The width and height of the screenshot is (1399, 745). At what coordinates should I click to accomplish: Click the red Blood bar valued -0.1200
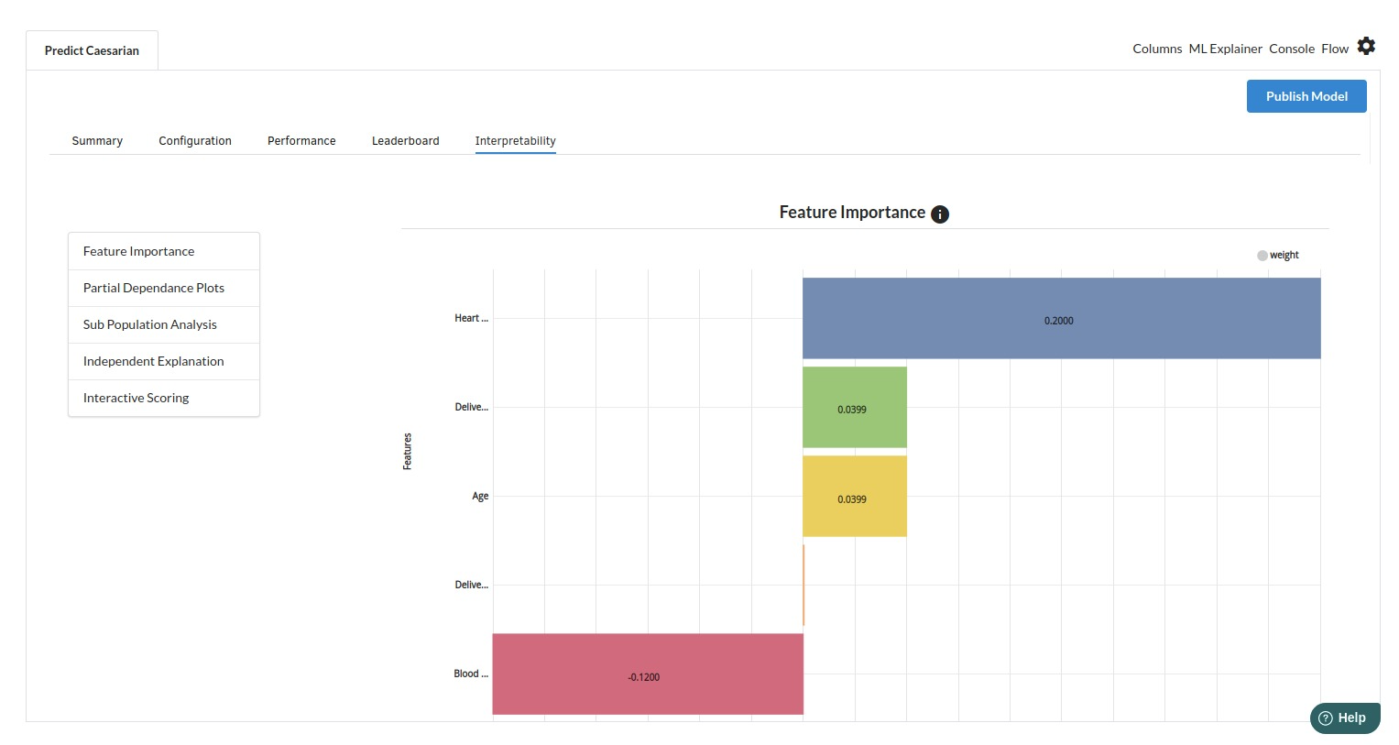click(x=648, y=674)
